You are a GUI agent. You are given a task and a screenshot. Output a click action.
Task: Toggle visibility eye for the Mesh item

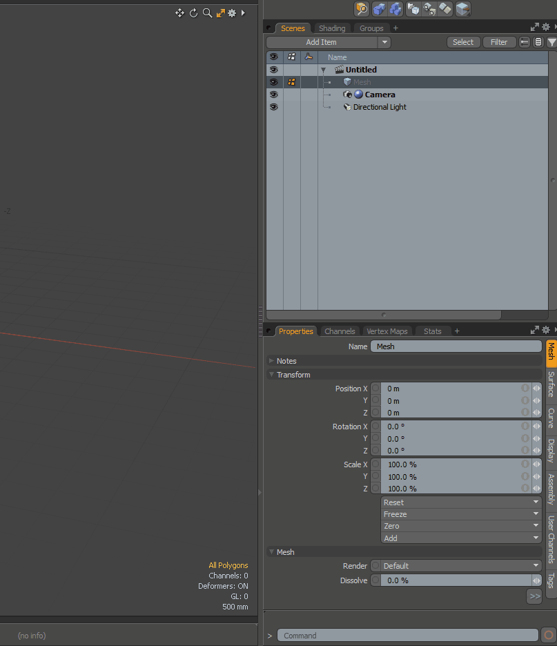(x=273, y=82)
